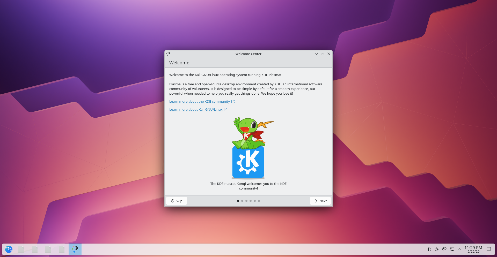This screenshot has width=497, height=257.
Task: Click the Peek at Desktop button
Action: pyautogui.click(x=489, y=249)
